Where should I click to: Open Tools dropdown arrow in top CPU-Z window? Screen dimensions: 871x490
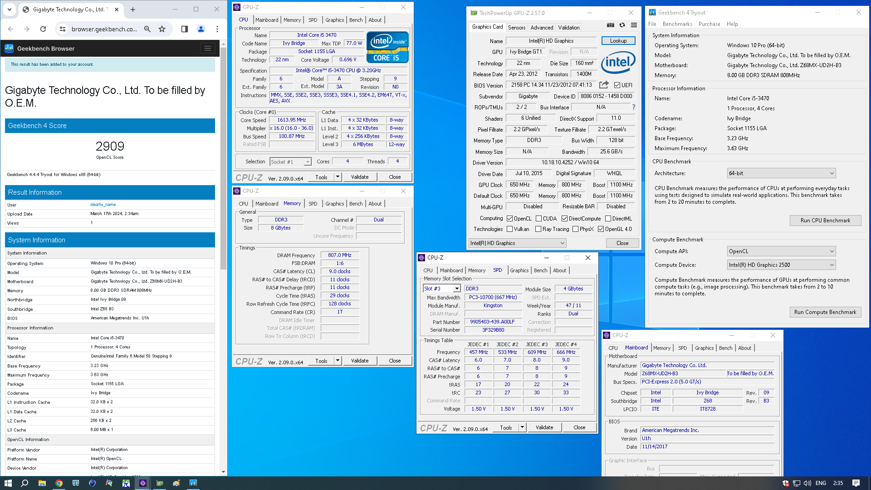tap(338, 177)
